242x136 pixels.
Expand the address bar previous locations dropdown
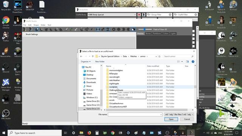point(156,56)
